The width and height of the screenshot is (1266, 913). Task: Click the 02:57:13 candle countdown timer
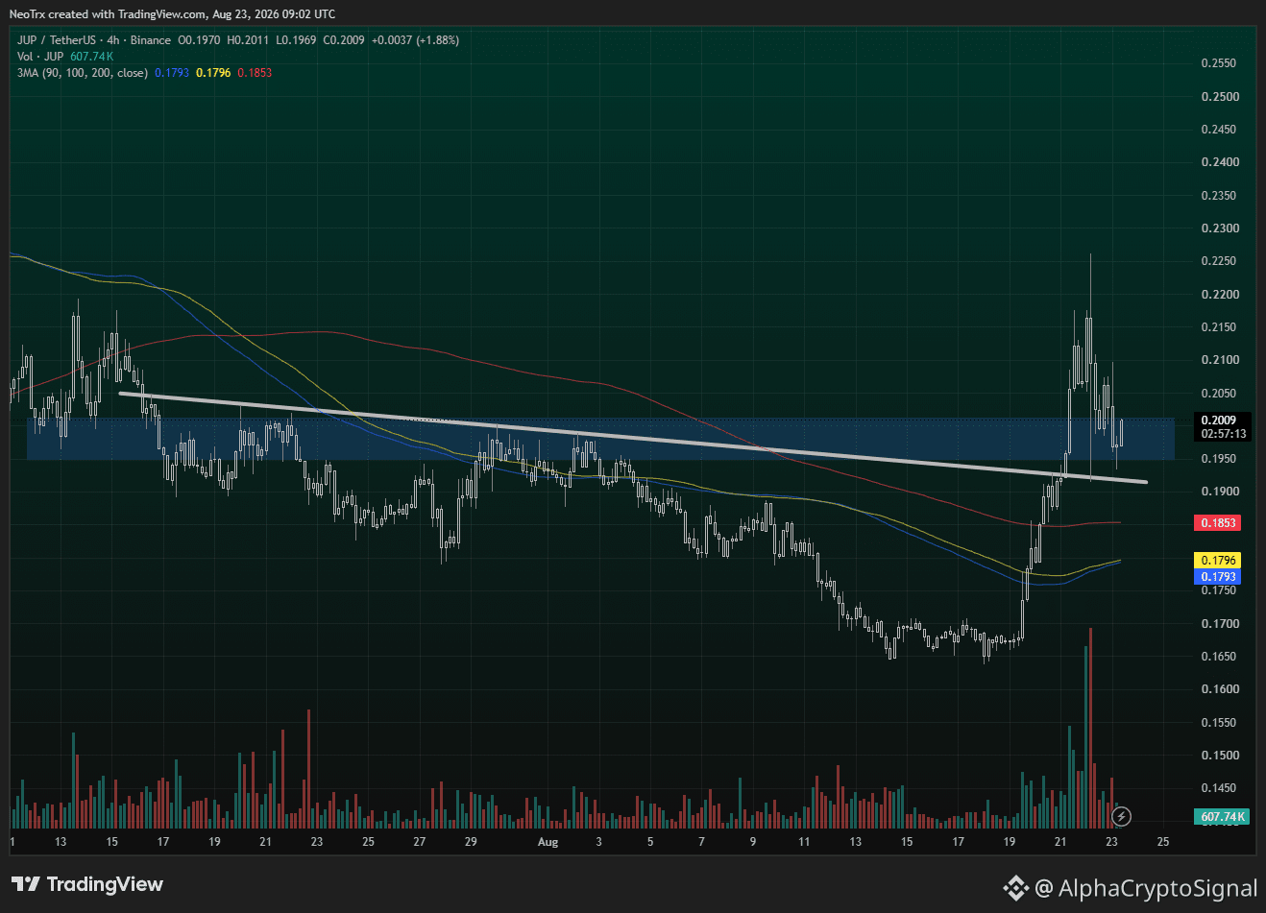pos(1224,434)
